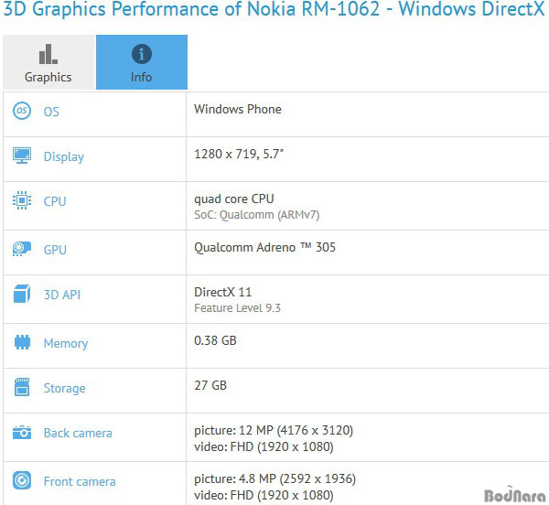Click the Storage SD card icon
The width and height of the screenshot is (549, 505).
coord(22,387)
